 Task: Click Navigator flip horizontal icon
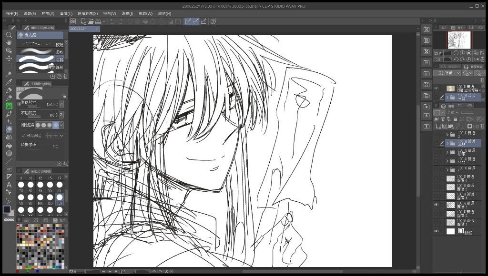pyautogui.click(x=476, y=59)
